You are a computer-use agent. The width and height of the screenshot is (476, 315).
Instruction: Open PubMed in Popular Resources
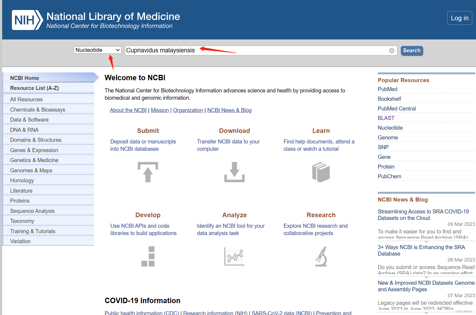(x=388, y=89)
